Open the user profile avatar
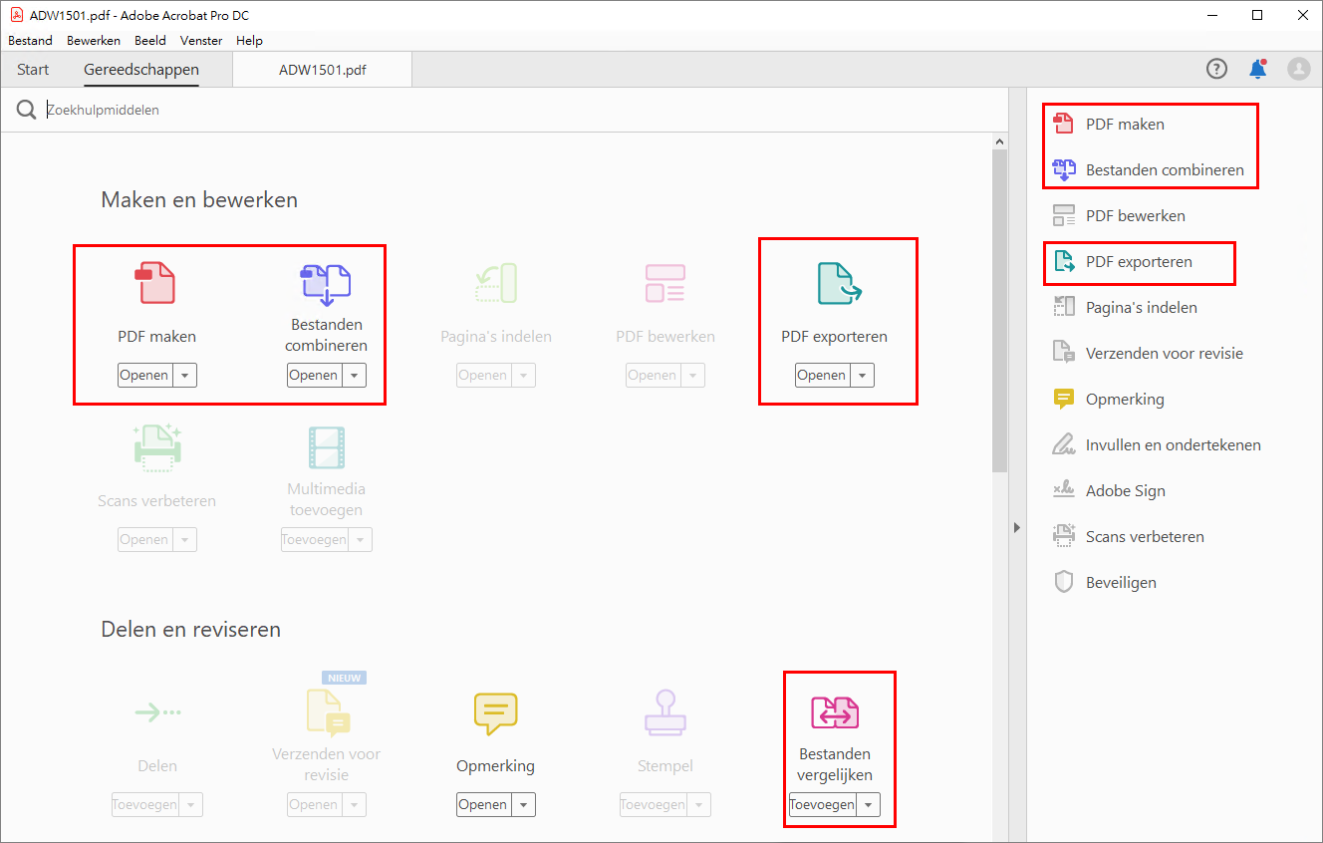Viewport: 1323px width, 843px height. [x=1298, y=69]
